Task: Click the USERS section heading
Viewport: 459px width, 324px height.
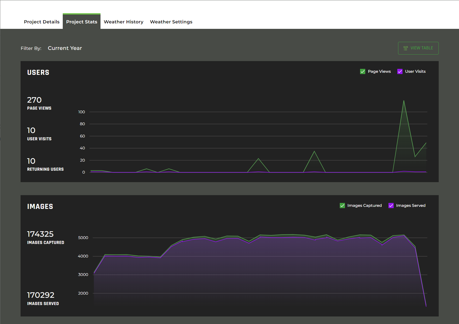Action: (x=38, y=72)
